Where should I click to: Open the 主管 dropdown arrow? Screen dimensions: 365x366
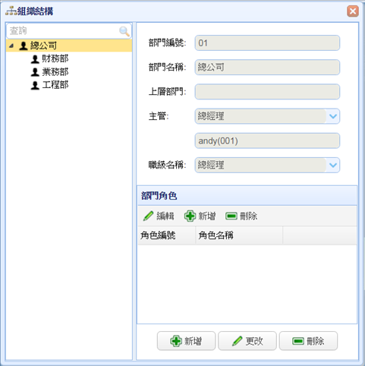point(333,116)
